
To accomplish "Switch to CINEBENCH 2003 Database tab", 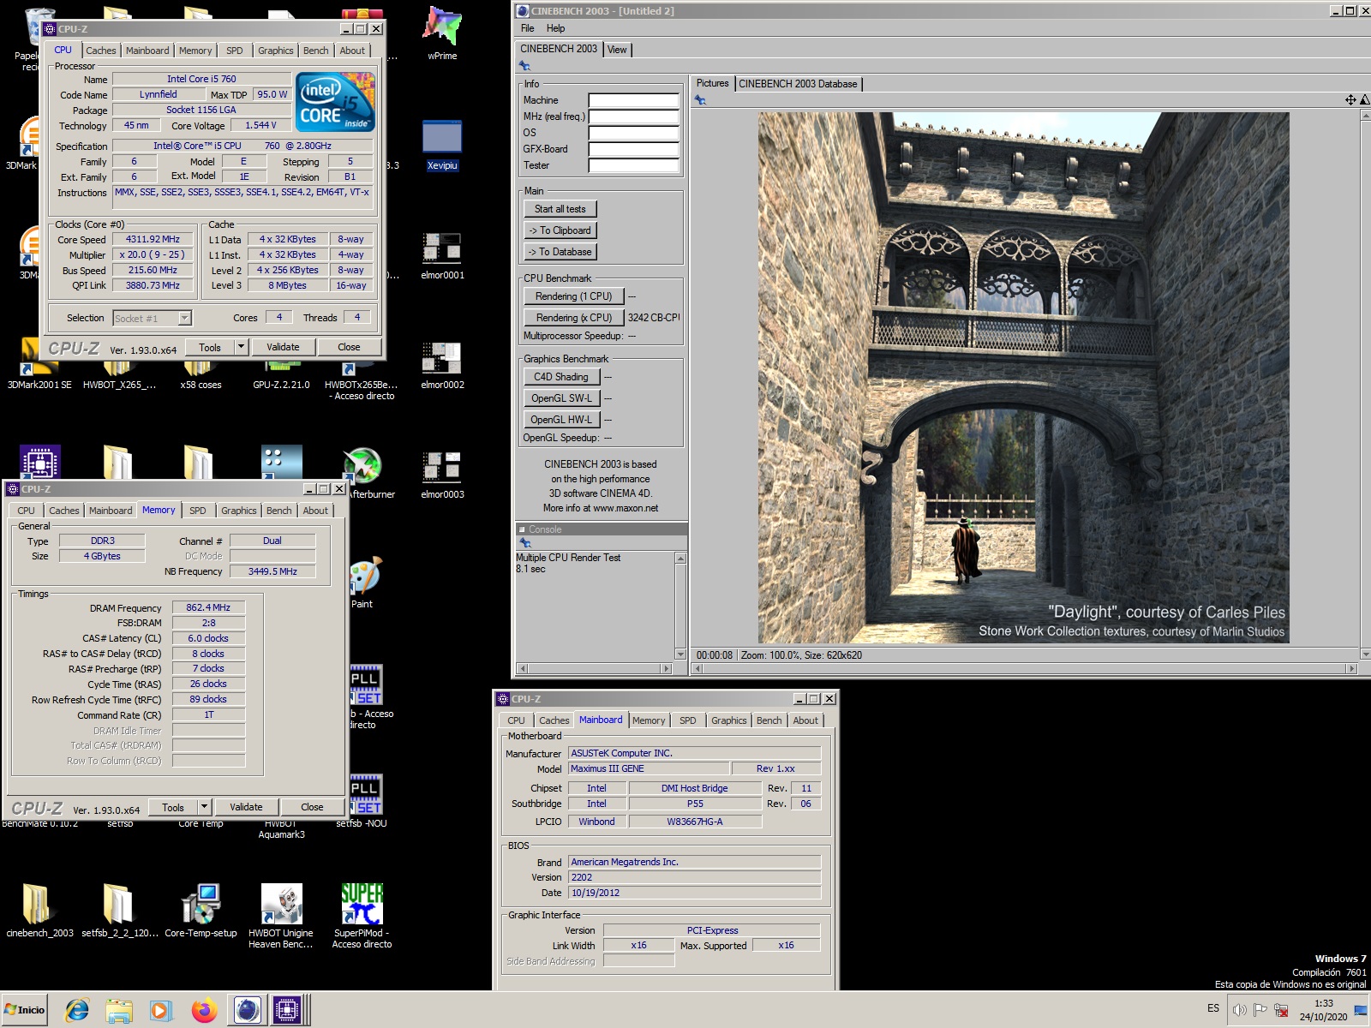I will (798, 84).
